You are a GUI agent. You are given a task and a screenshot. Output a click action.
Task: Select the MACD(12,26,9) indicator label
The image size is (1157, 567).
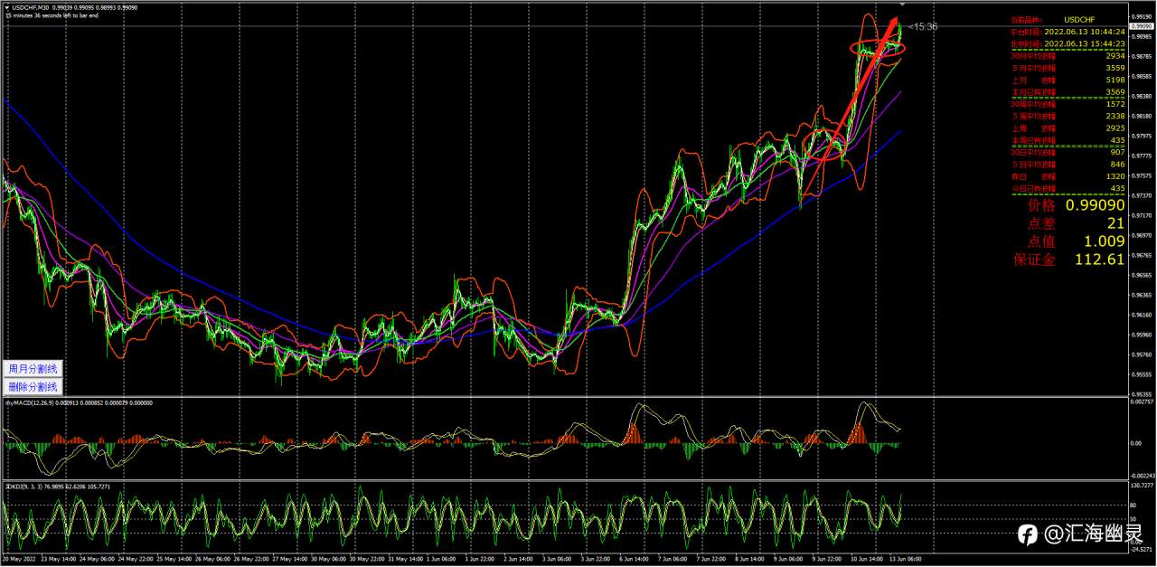click(32, 402)
